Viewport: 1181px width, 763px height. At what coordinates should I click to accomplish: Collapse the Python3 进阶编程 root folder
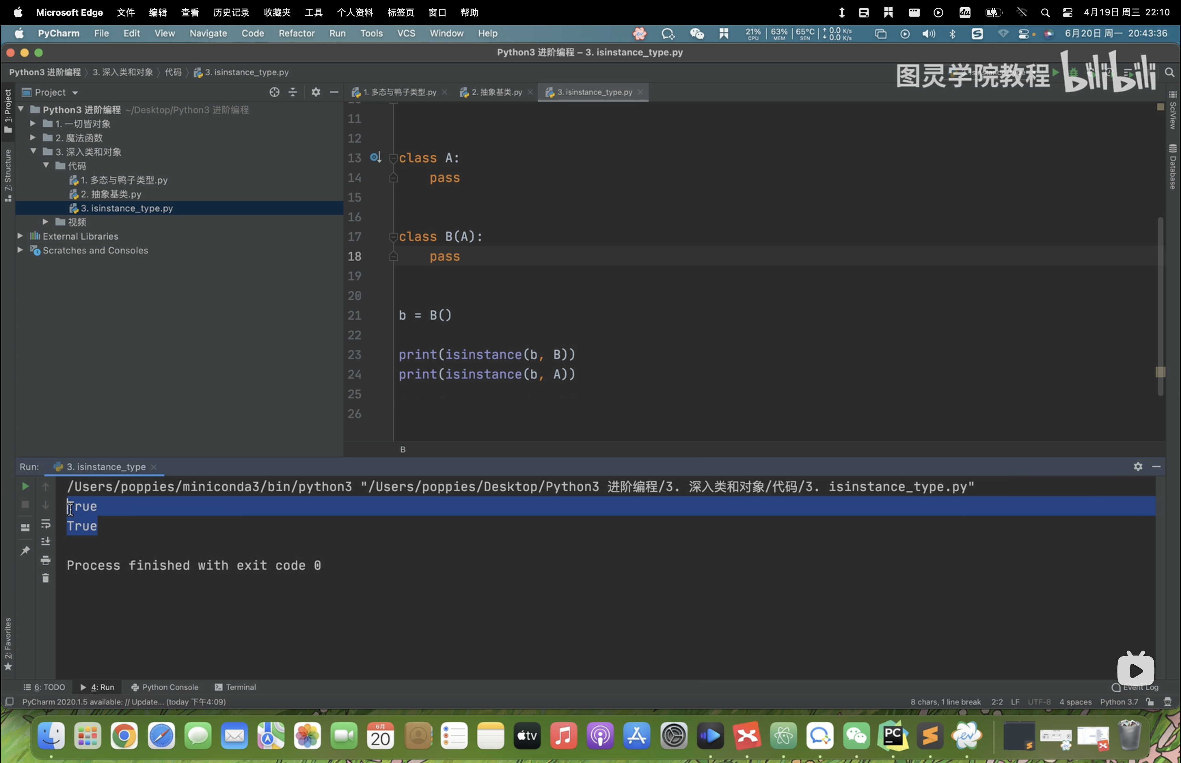21,109
